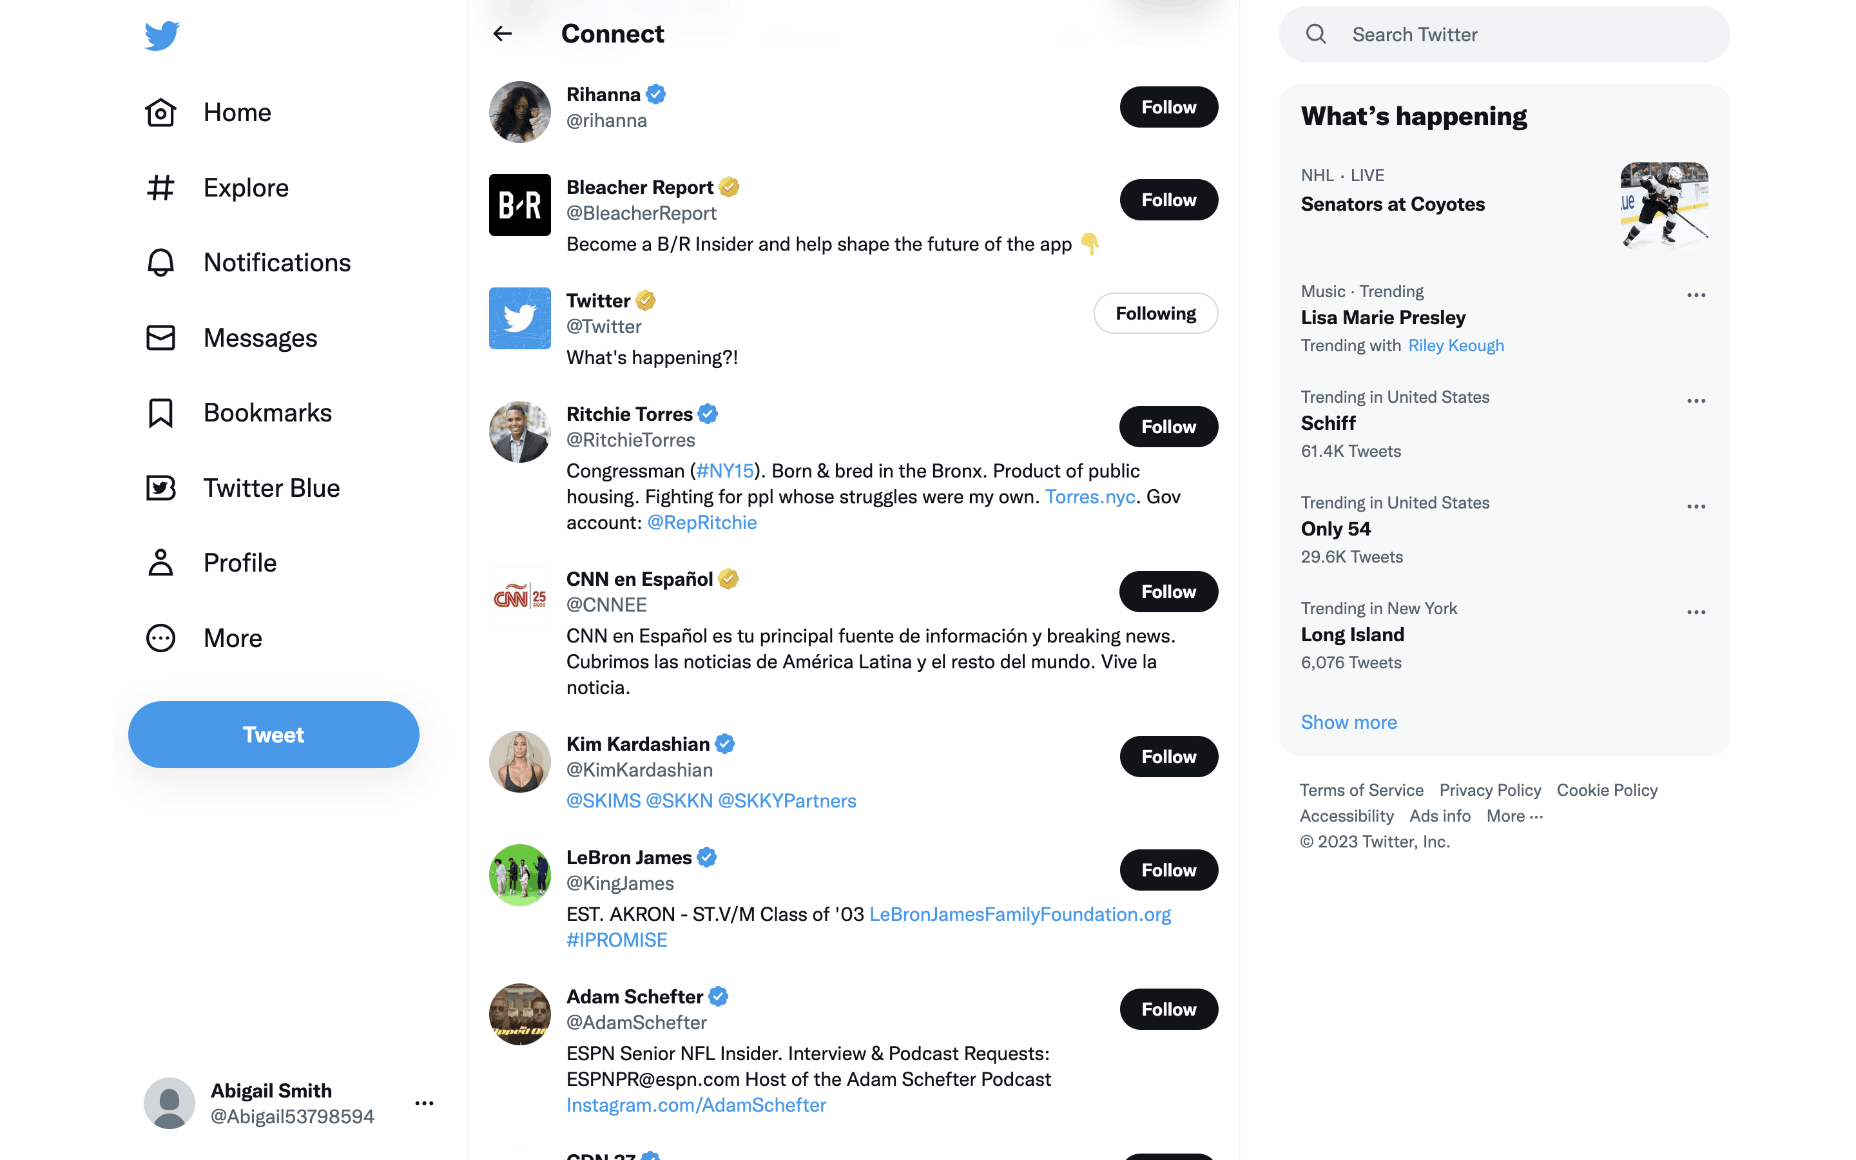
Task: Click the blue Tweet button
Action: click(x=274, y=734)
